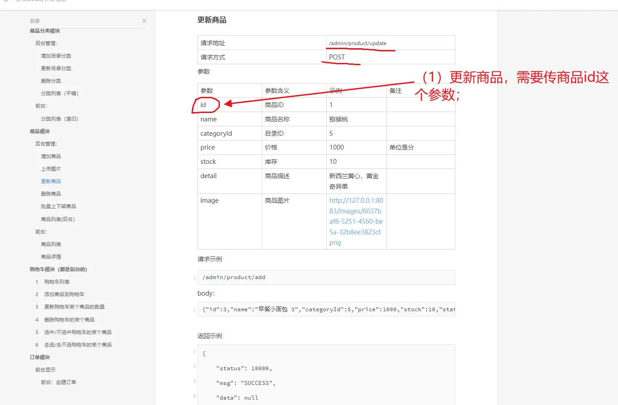This screenshot has width=618, height=405.
Task: Select the categoryId parameter cell
Action: (230, 134)
